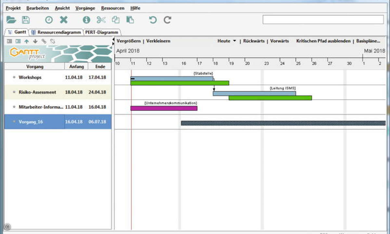The width and height of the screenshot is (390, 234).
Task: Save the project using the floppy disk icon
Action: pyautogui.click(x=26, y=20)
